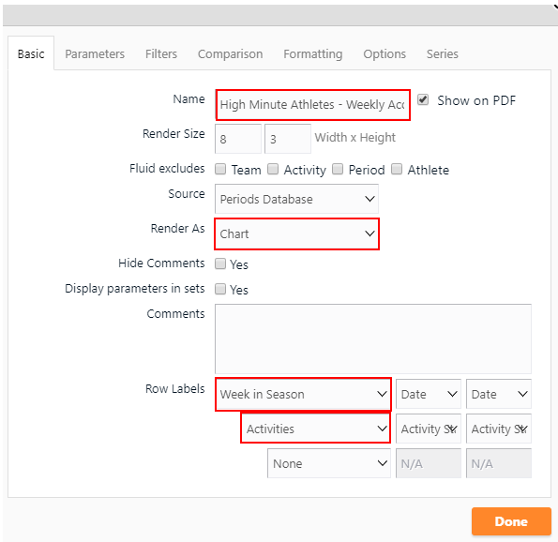The image size is (558, 542).
Task: Check the Period exclude box
Action: click(338, 169)
